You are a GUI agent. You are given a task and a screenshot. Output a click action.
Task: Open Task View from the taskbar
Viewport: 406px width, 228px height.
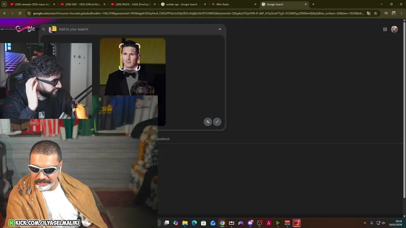[167, 223]
